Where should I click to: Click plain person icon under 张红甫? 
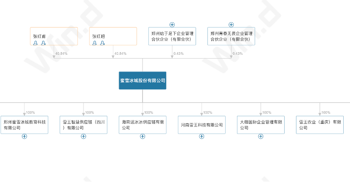click(x=35, y=43)
